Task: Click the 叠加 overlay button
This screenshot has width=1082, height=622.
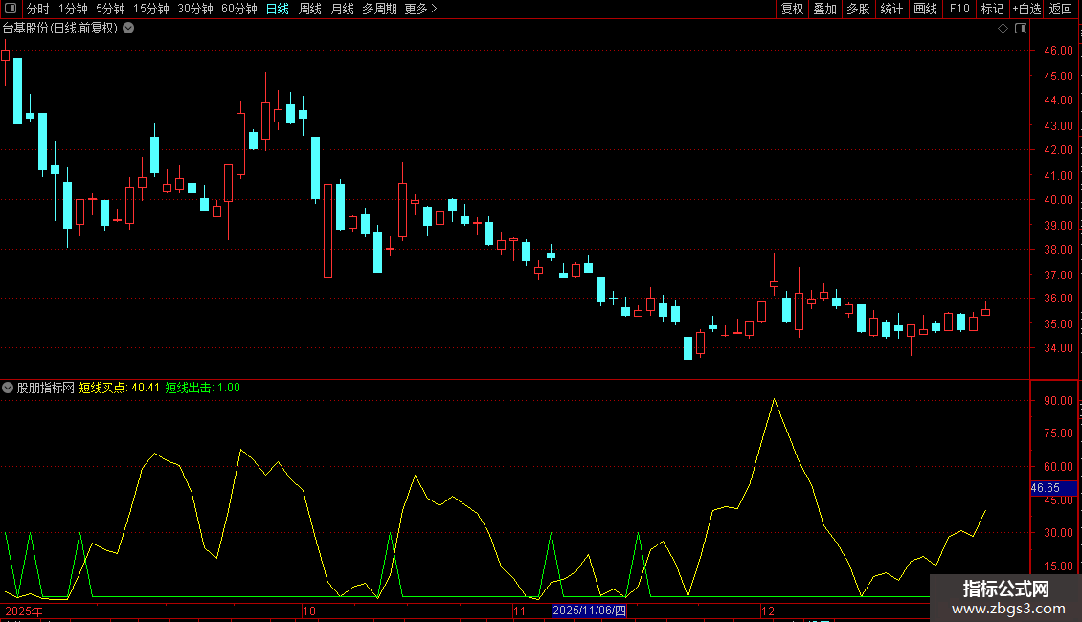Action: pyautogui.click(x=824, y=9)
